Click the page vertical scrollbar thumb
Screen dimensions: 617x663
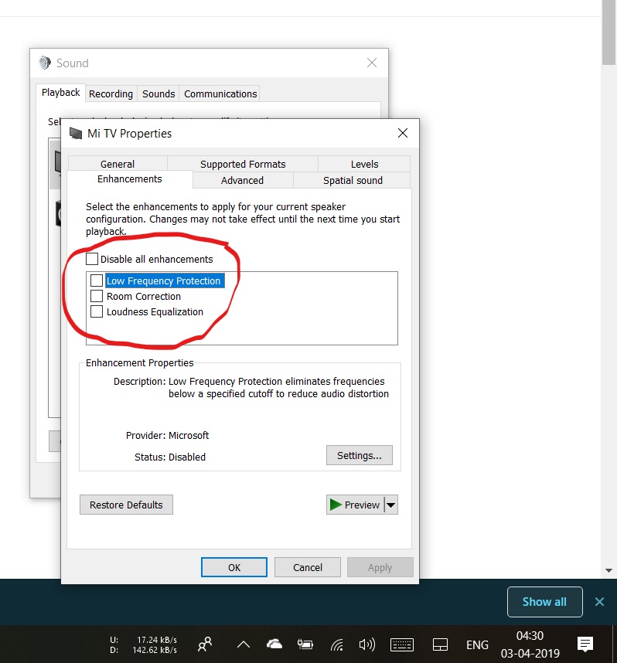pyautogui.click(x=609, y=32)
